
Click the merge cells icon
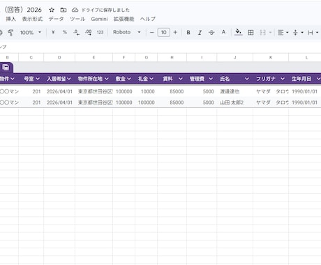click(262, 33)
